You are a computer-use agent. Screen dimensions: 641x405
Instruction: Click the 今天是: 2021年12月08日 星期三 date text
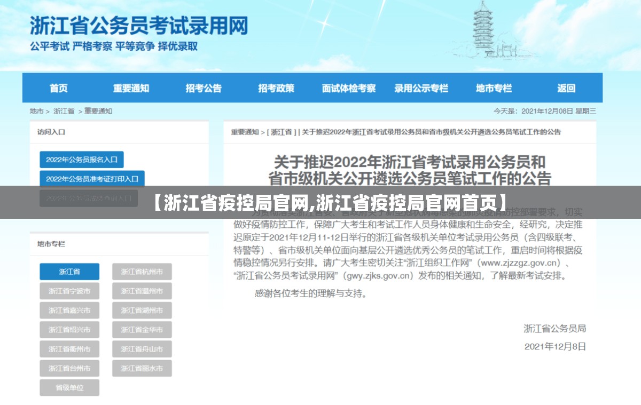(545, 111)
